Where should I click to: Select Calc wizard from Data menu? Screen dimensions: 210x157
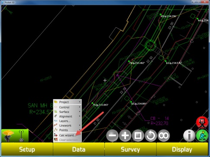[67, 135]
